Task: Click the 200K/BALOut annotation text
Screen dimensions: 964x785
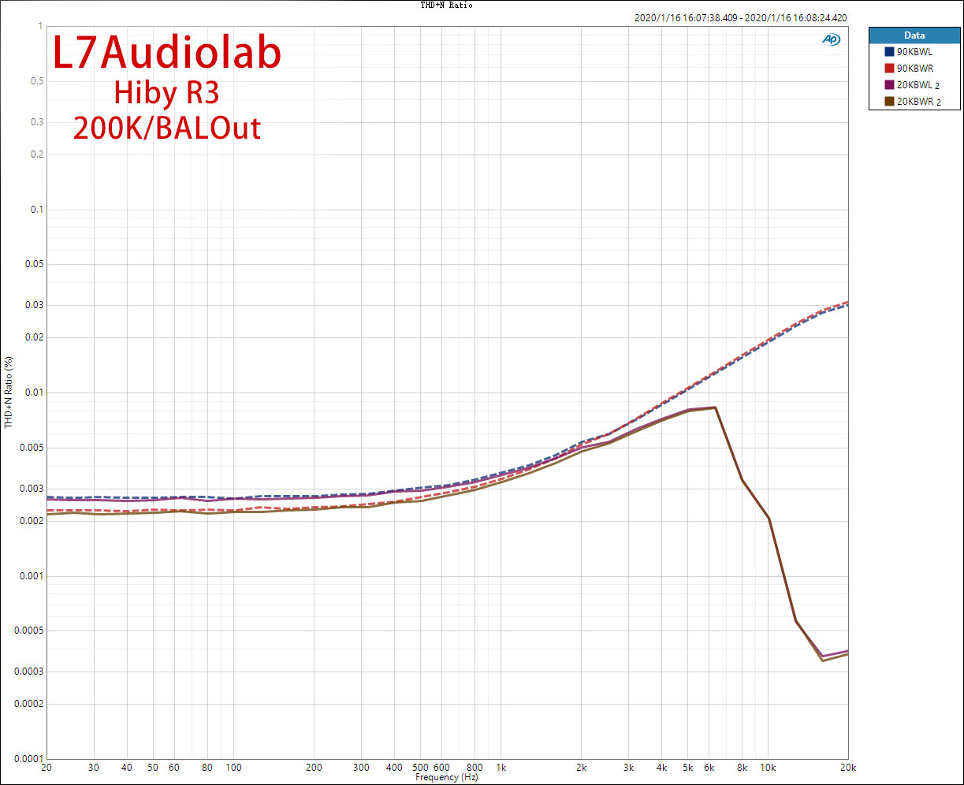Action: coord(166,128)
